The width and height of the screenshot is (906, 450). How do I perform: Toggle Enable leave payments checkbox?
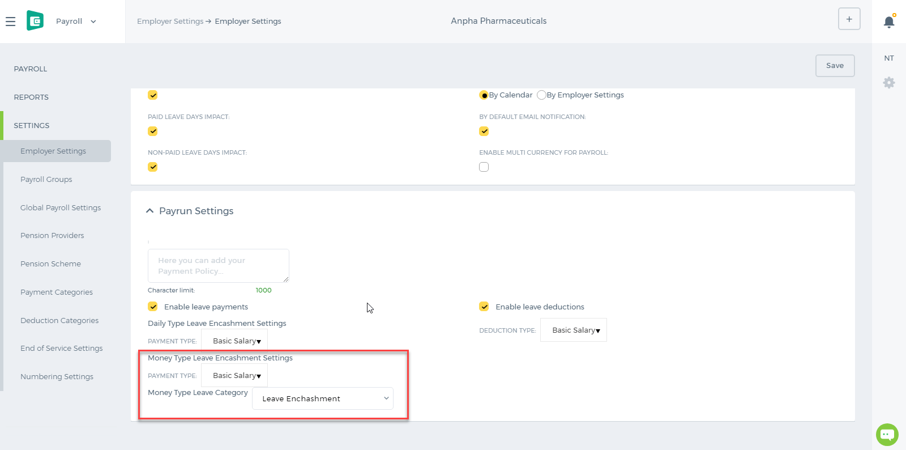[x=153, y=307]
